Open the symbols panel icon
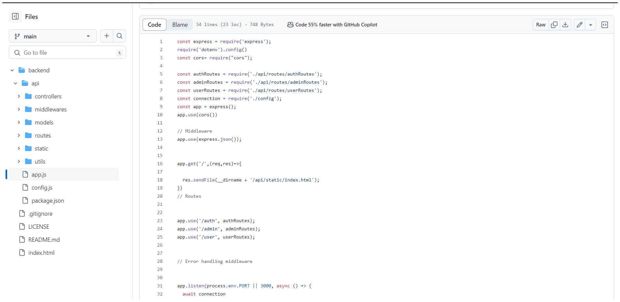This screenshot has height=302, width=620. pyautogui.click(x=604, y=25)
